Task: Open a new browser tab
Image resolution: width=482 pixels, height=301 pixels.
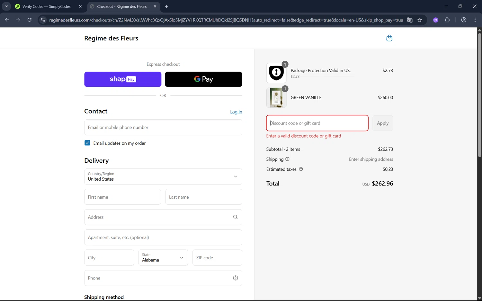Action: pos(166,6)
